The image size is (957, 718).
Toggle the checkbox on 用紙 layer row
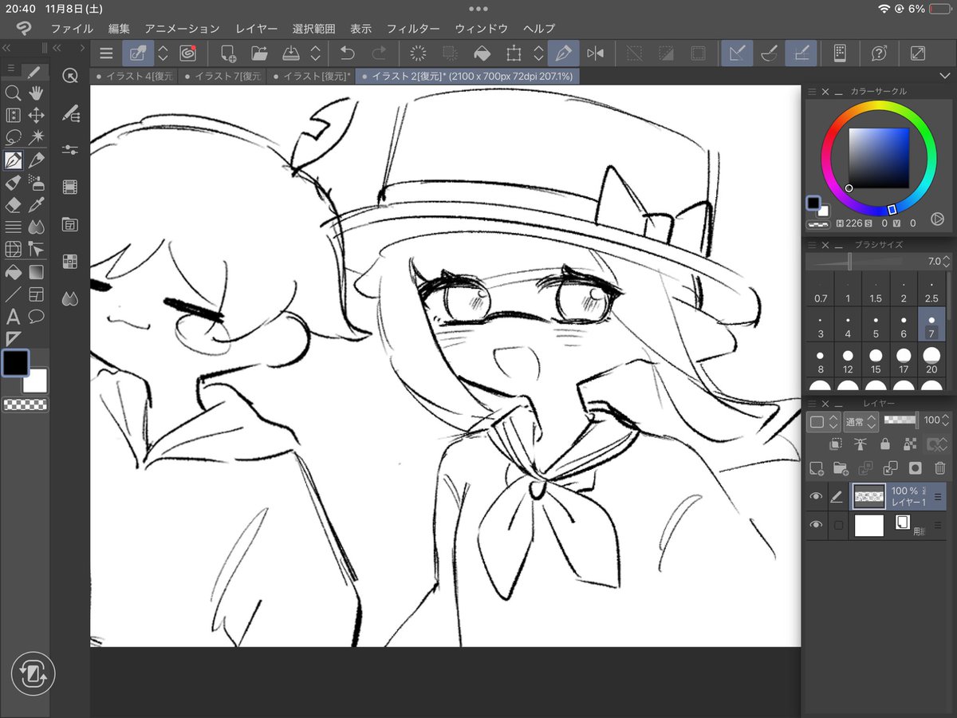pos(837,525)
